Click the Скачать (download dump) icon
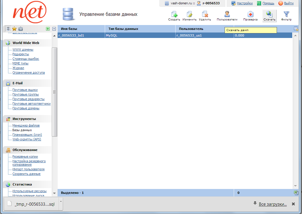 coord(269,14)
